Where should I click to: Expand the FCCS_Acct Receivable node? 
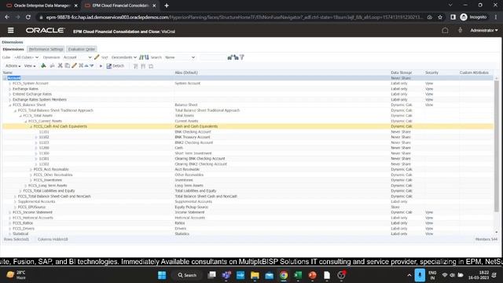(x=31, y=170)
